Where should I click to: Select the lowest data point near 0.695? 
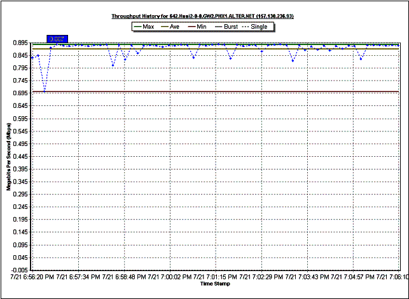coord(45,91)
